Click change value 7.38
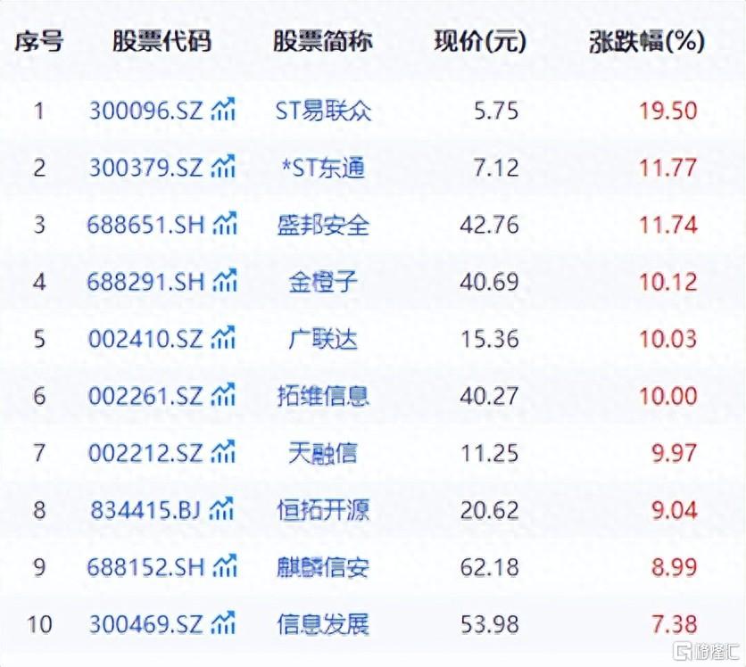The height and width of the screenshot is (667, 746). (x=674, y=624)
